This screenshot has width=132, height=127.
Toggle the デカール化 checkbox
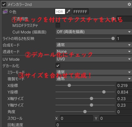click(58, 66)
